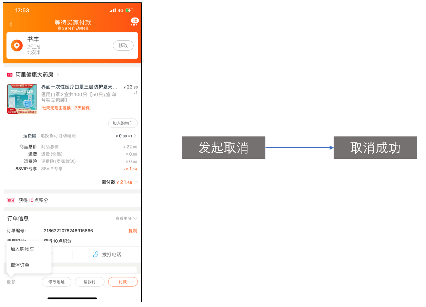426x307 pixels.
Task: Click 修改 to edit the delivery address
Action: [123, 45]
